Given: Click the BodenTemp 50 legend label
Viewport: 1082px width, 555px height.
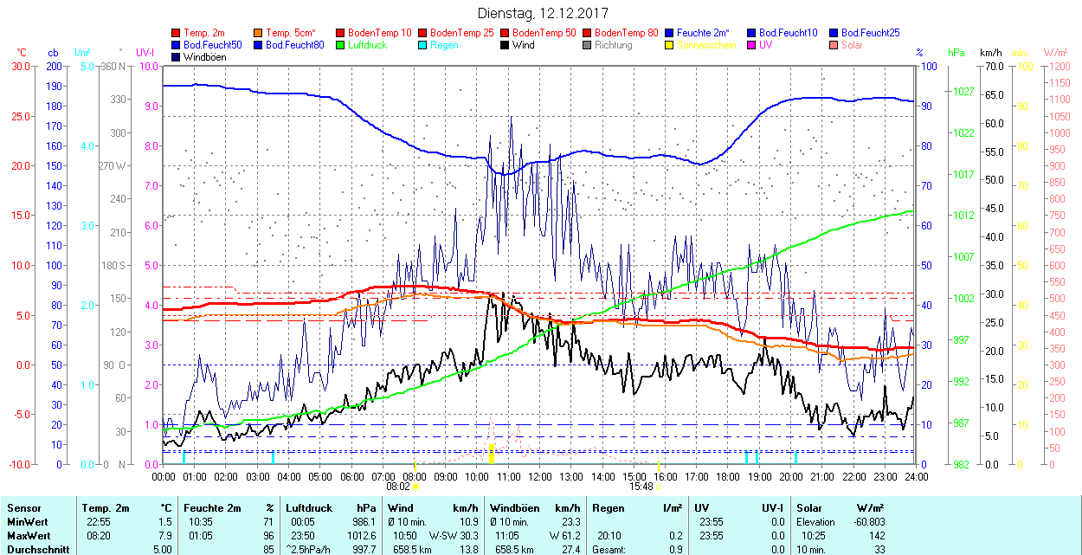Looking at the screenshot, I should pos(544,33).
